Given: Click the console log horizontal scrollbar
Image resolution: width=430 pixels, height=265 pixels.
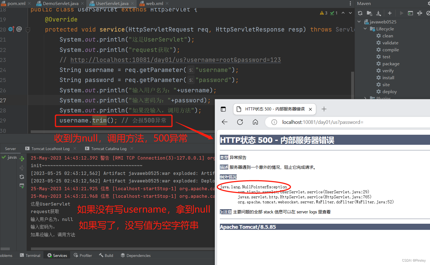Looking at the screenshot, I should tap(123, 249).
